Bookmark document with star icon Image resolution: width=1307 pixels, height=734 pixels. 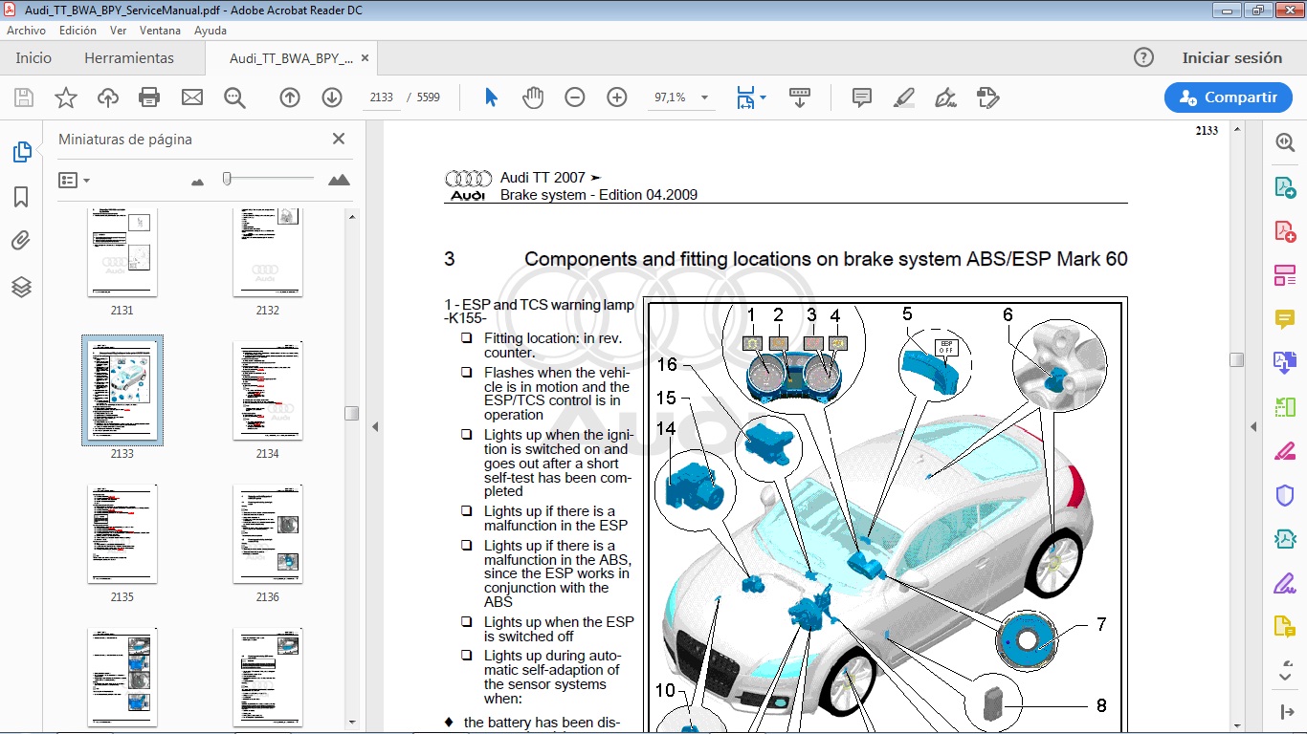(x=66, y=97)
